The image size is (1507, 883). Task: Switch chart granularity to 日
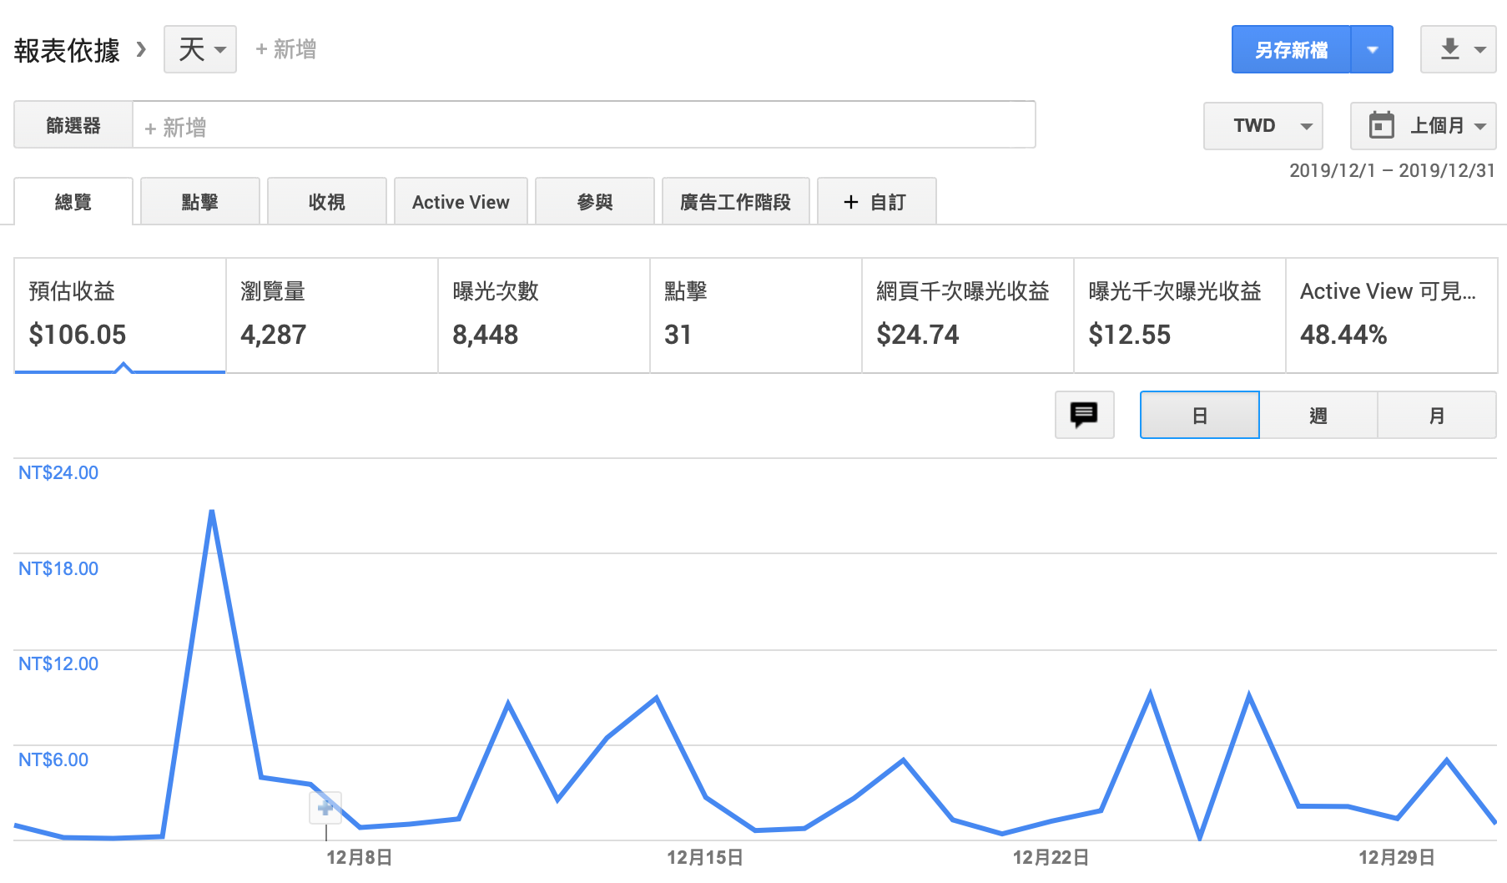click(1199, 416)
